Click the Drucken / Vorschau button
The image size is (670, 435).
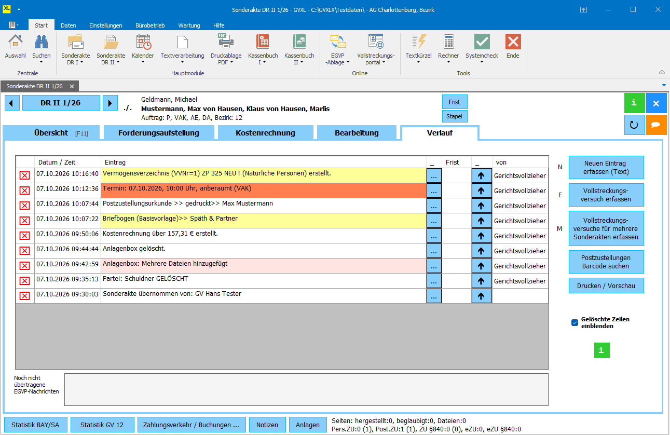coord(606,286)
